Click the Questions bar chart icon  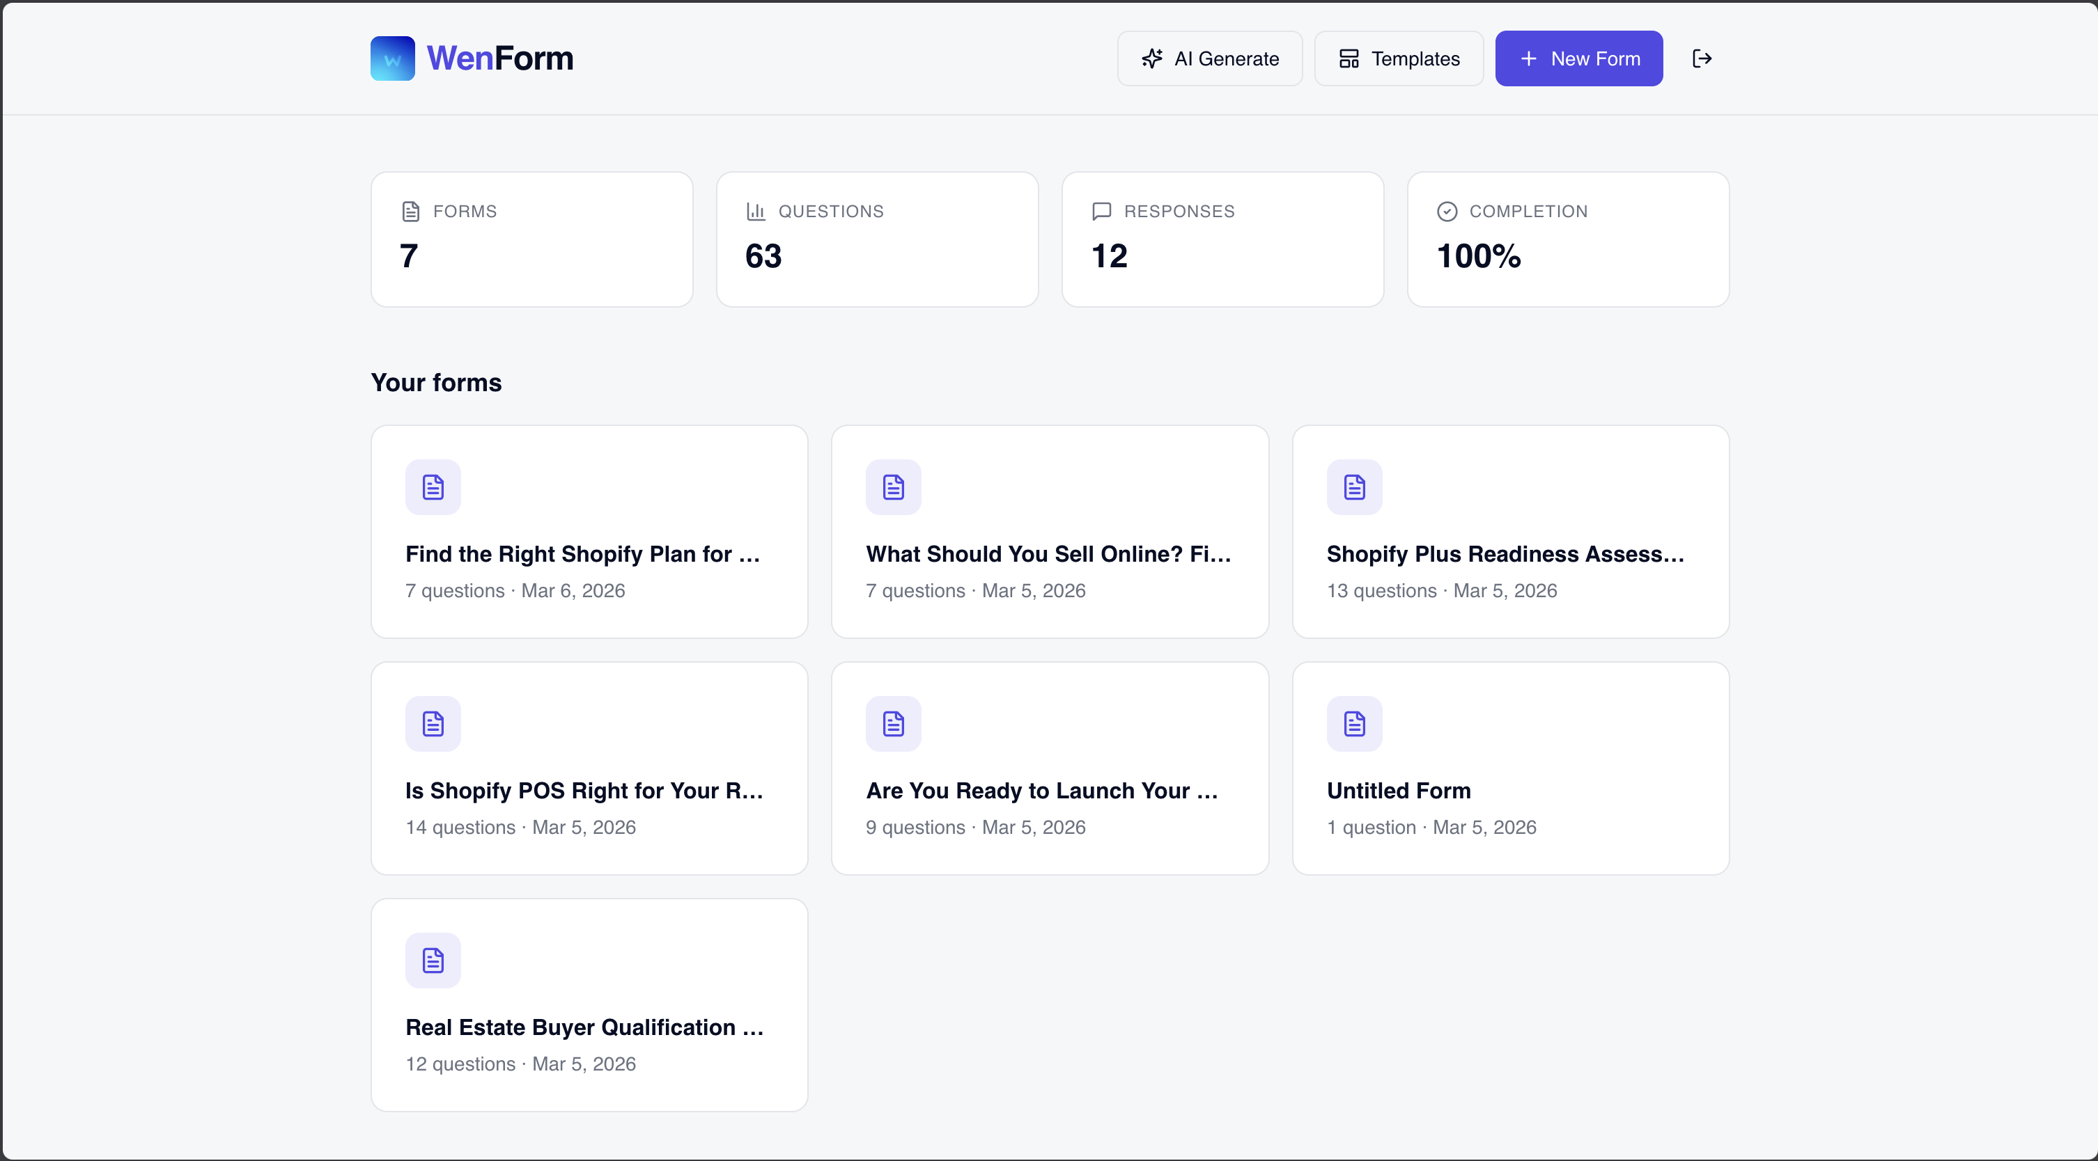[756, 210]
